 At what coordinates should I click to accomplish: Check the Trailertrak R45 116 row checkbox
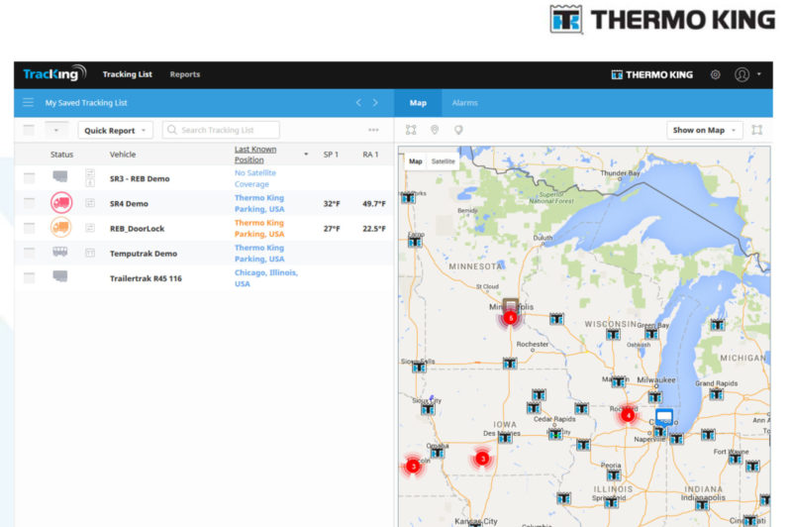[x=30, y=277]
